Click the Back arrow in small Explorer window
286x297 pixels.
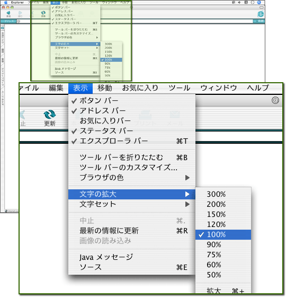click(x=8, y=13)
